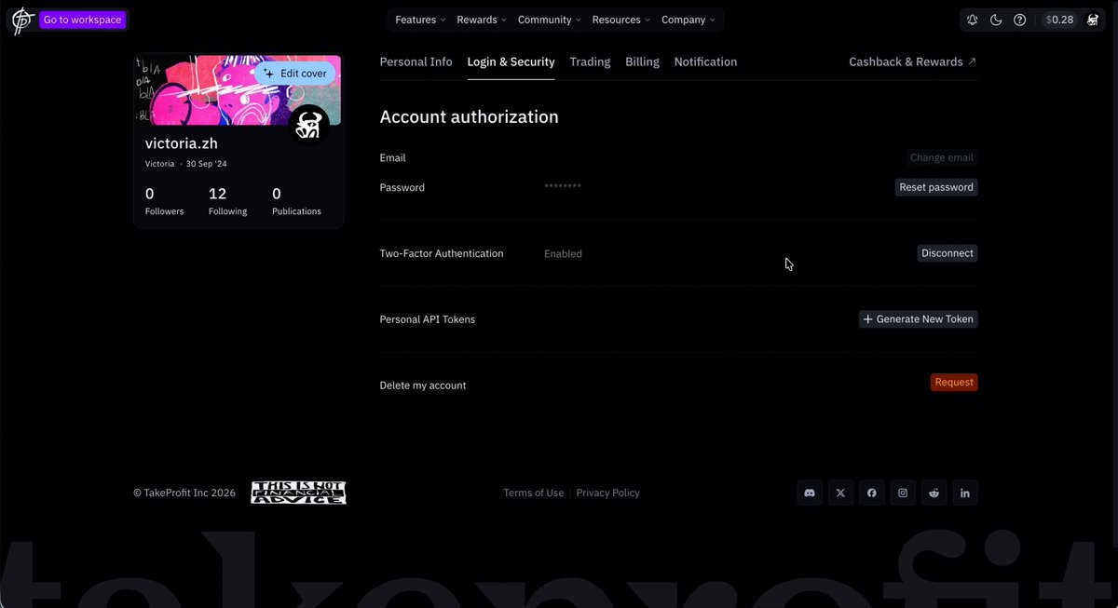Click the Edit cover button
Screen dimensions: 1118x608
[294, 74]
